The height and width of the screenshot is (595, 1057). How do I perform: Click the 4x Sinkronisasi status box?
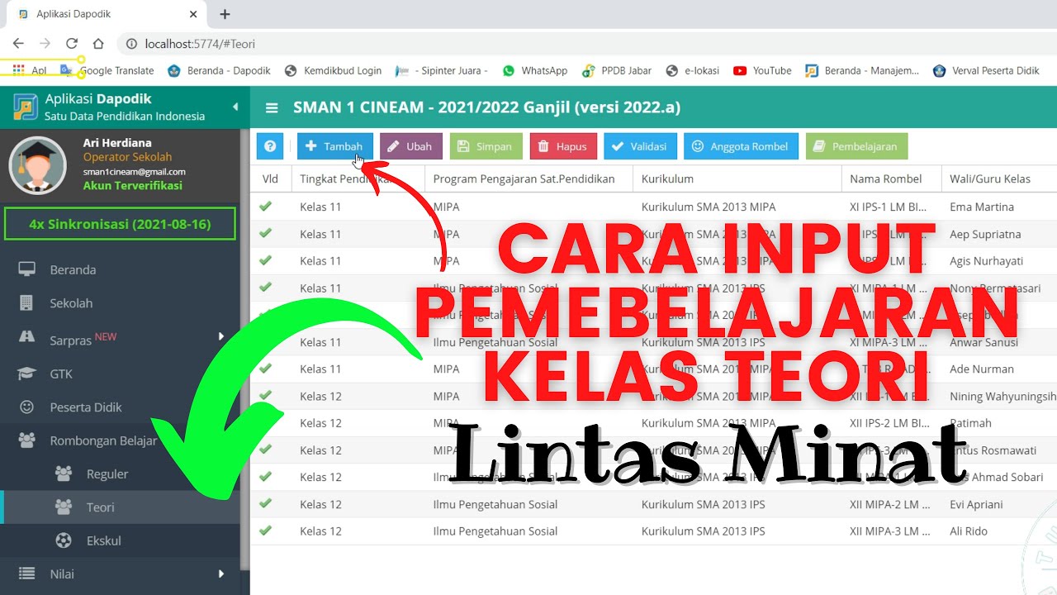(120, 224)
